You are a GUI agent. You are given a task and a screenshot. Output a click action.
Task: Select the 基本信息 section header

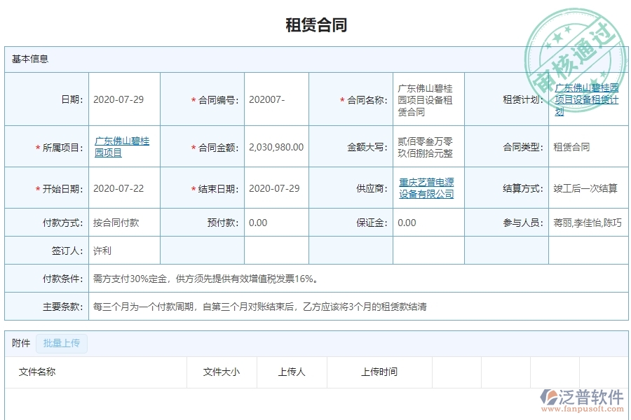[x=28, y=59]
